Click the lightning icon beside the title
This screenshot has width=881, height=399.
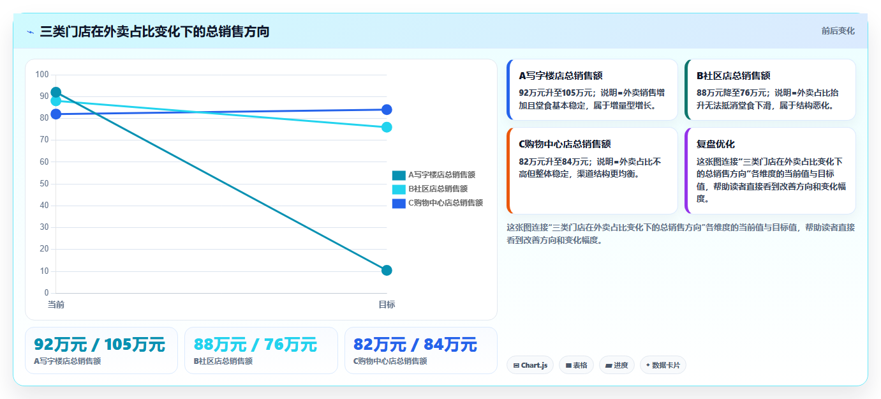pos(30,32)
